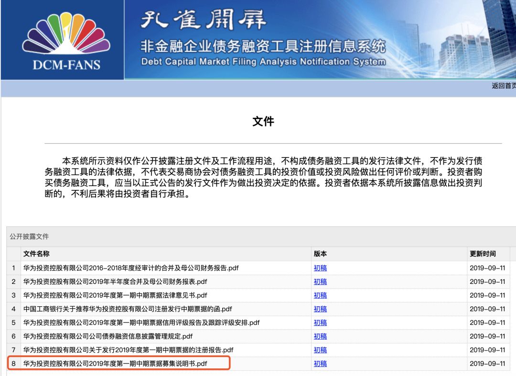Open the 返回首页 link
The width and height of the screenshot is (516, 376).
pos(504,86)
